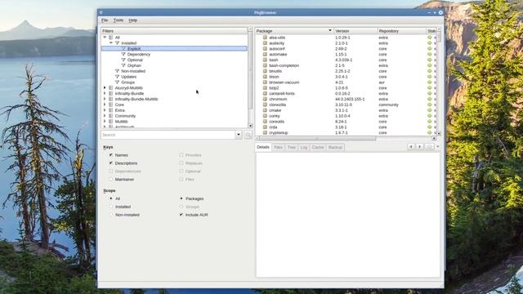
Task: Click the repository icon next to Infinality-Bundle
Action: click(111, 93)
